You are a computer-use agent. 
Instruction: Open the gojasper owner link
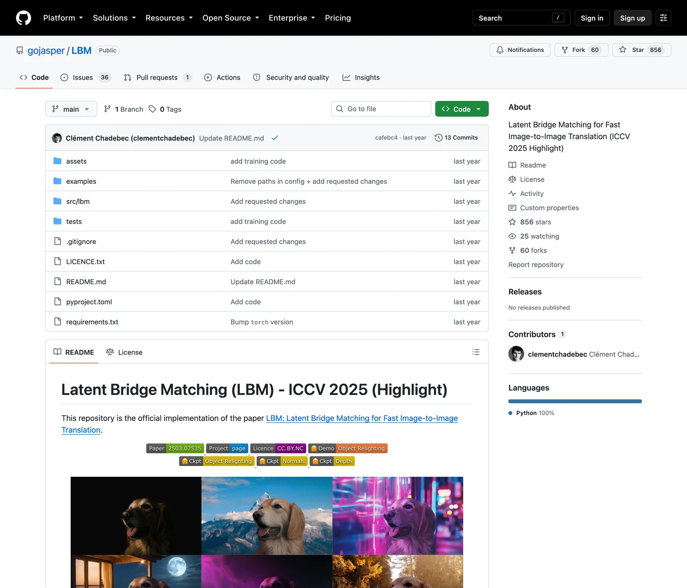46,50
